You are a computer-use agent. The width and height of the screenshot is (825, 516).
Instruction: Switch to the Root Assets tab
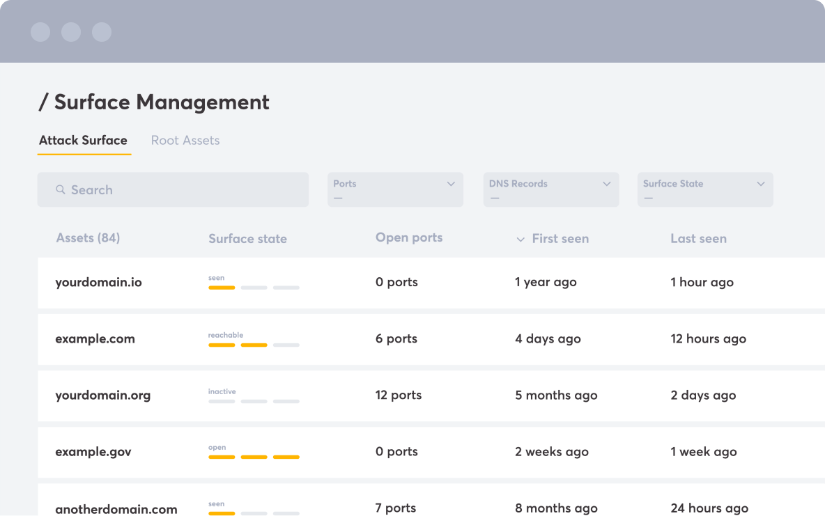click(185, 141)
